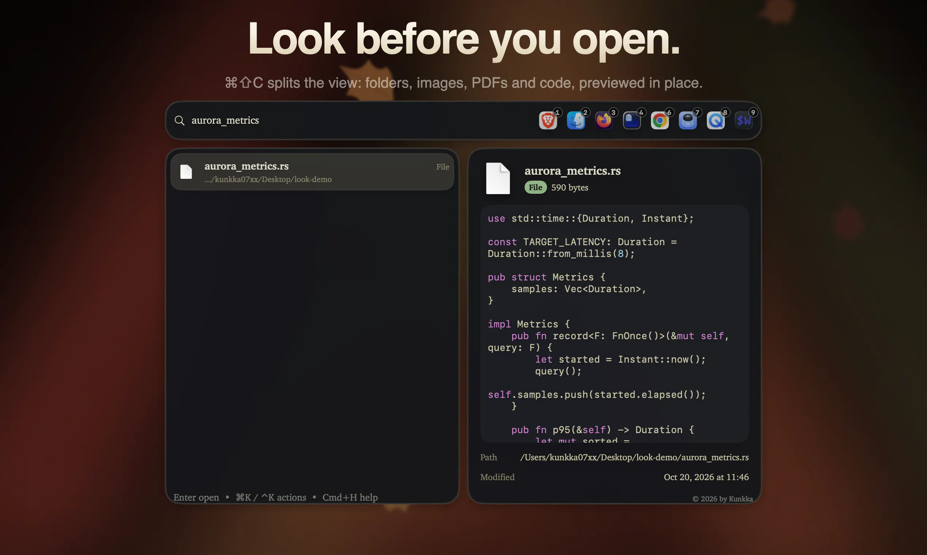This screenshot has height=555, width=927.
Task: Click the 'impl Metrics {' code line
Action: point(528,324)
